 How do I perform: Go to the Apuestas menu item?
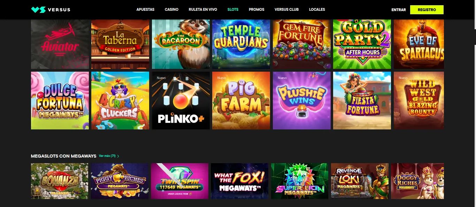(145, 9)
